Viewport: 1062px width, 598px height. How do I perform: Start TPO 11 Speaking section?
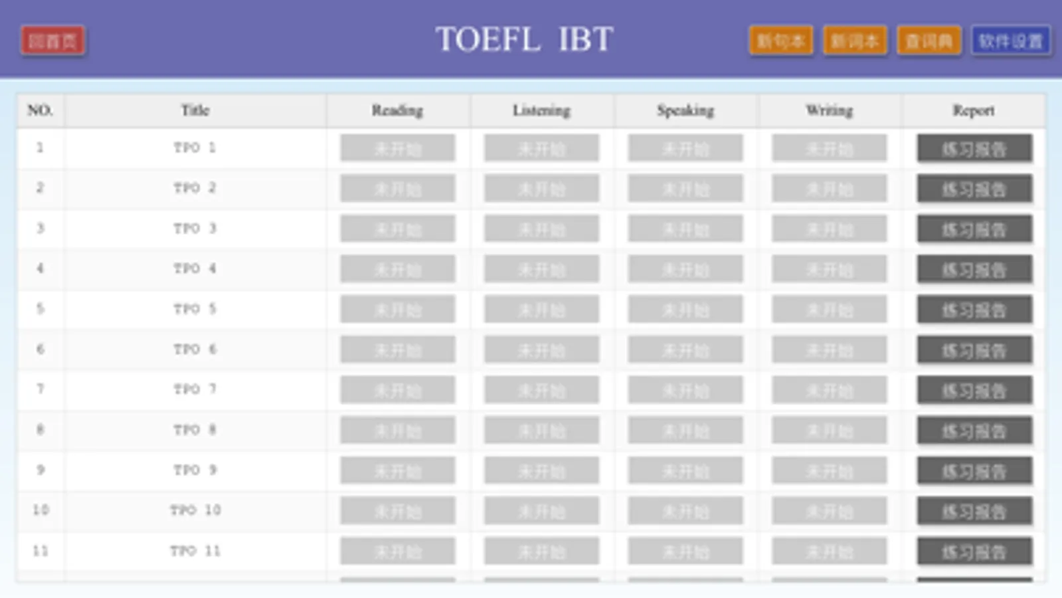pos(685,551)
